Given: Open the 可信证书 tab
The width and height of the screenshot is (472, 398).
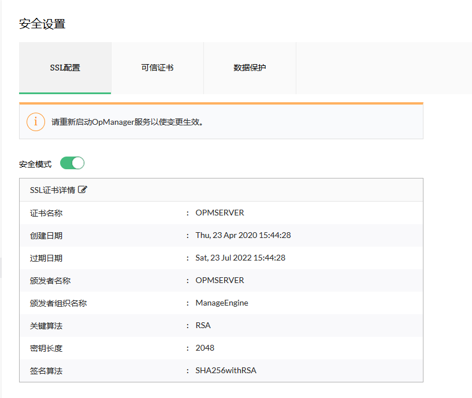Looking at the screenshot, I should 157,68.
